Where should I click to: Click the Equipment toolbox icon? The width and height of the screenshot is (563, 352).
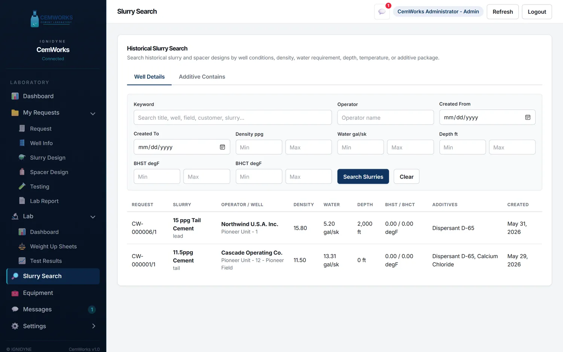point(15,293)
